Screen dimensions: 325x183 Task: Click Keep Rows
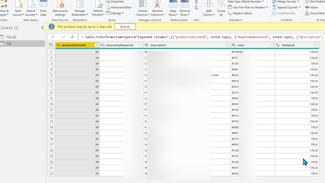point(173,8)
